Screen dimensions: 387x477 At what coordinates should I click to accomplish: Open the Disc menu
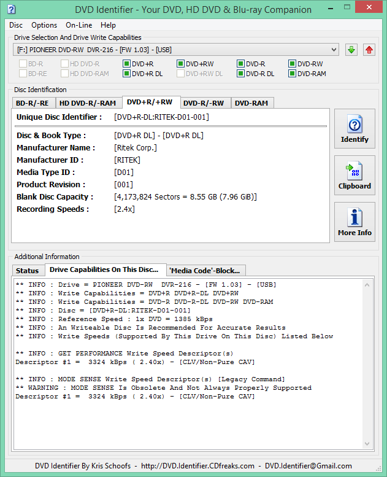pyautogui.click(x=16, y=25)
